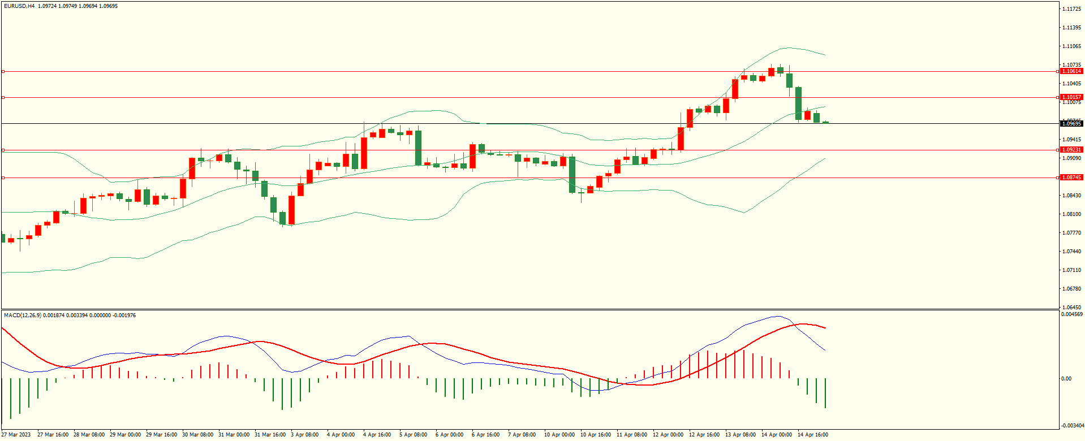Click the 29 Mar 16:00 time axis label

(x=161, y=435)
